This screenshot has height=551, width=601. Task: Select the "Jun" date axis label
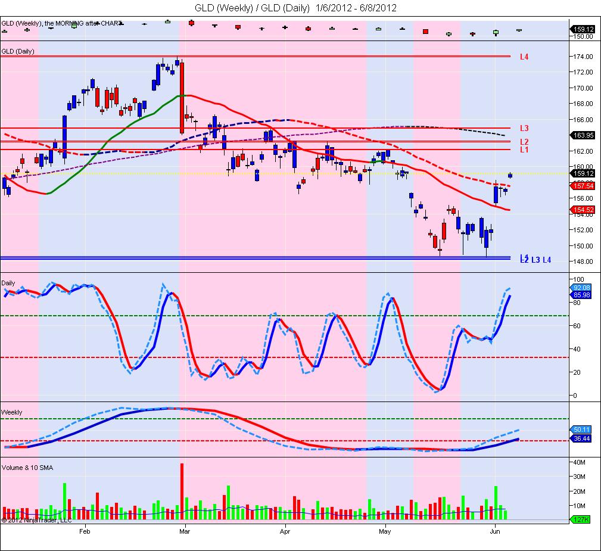(x=495, y=531)
